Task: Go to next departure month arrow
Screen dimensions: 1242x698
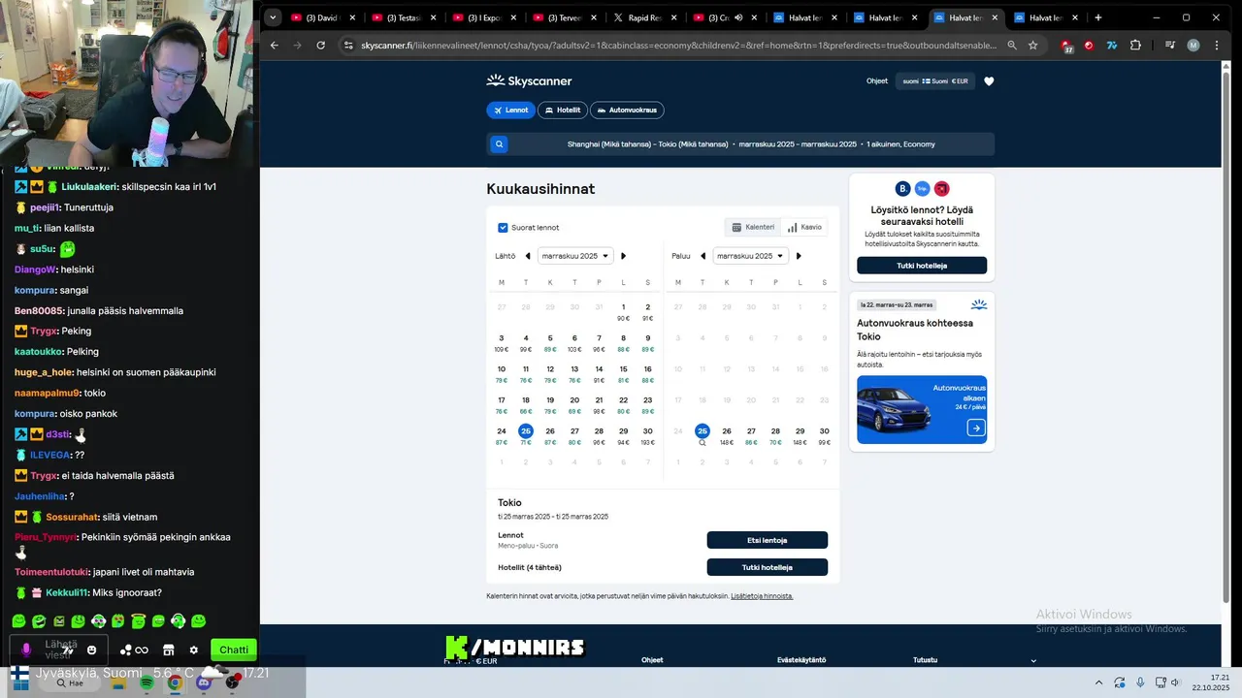Action: (x=623, y=256)
